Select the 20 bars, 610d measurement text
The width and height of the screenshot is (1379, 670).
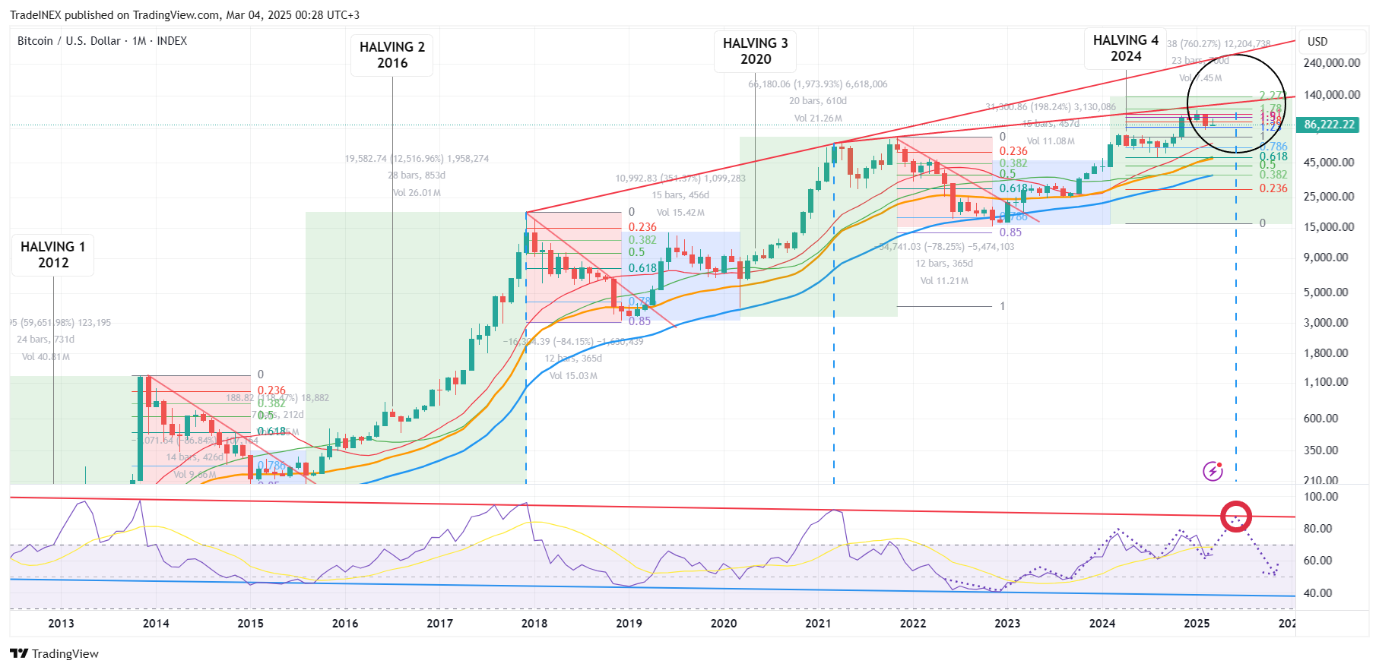pyautogui.click(x=818, y=101)
